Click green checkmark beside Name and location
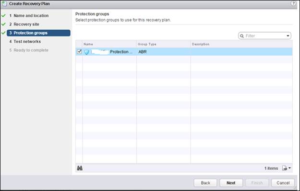 pos(4,15)
